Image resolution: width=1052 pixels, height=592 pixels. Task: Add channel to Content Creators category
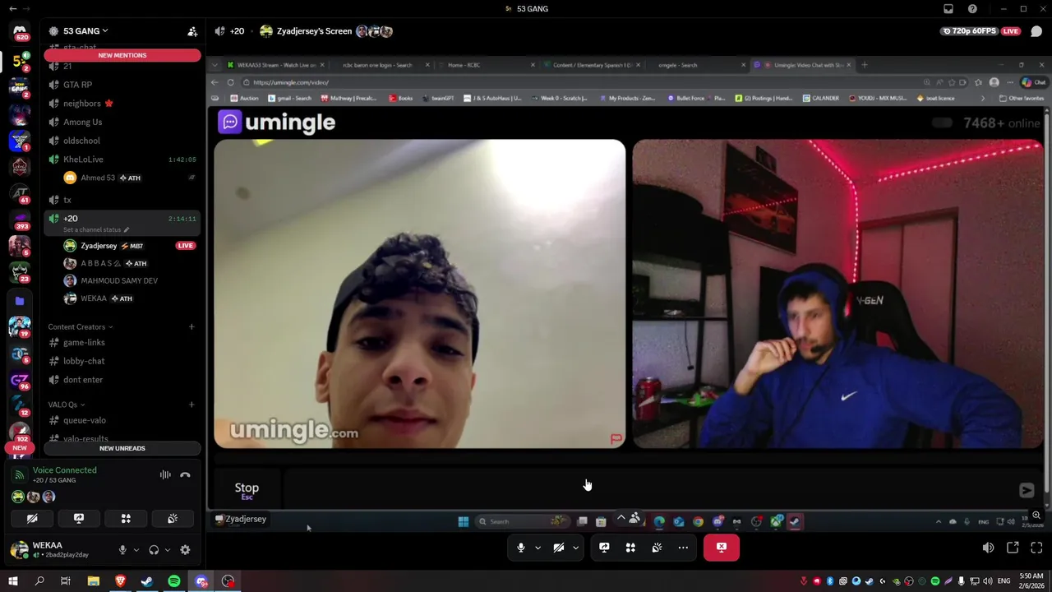[x=191, y=326]
